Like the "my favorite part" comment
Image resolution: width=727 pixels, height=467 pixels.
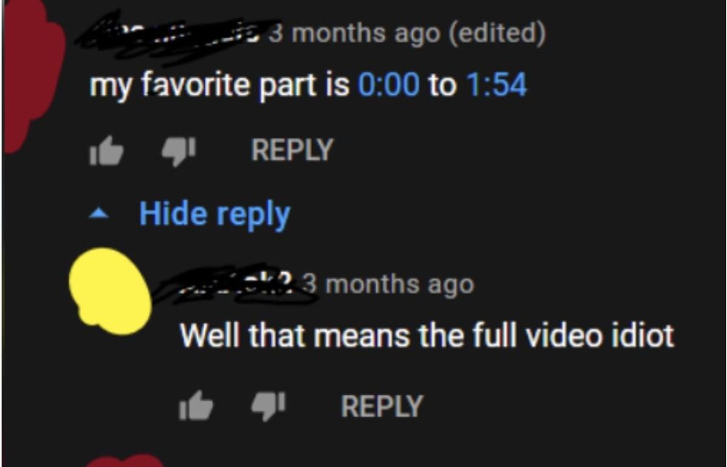click(106, 150)
